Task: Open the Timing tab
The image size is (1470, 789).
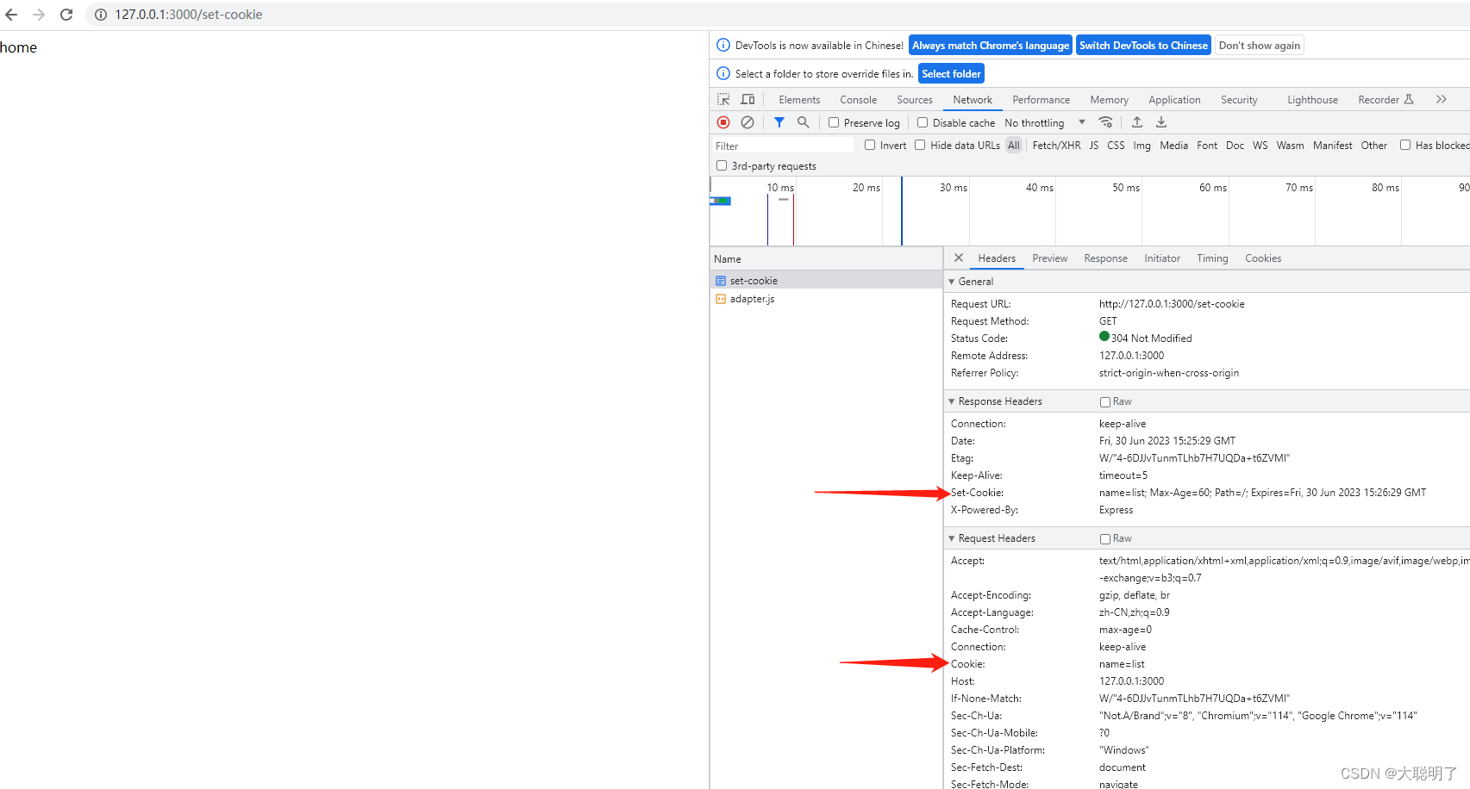Action: (1212, 258)
